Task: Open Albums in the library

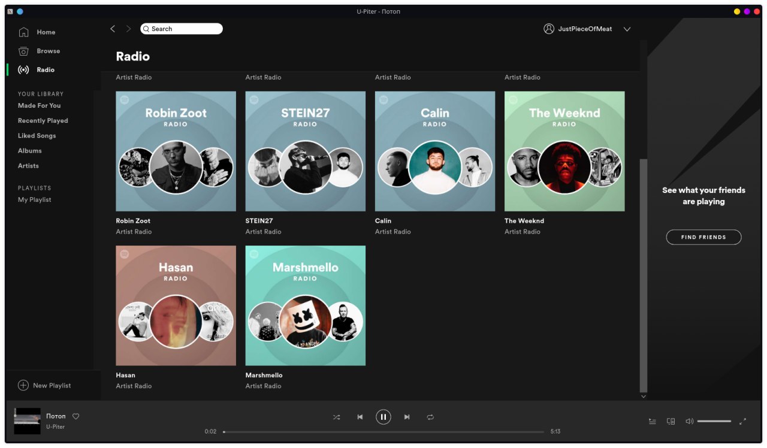Action: click(29, 151)
